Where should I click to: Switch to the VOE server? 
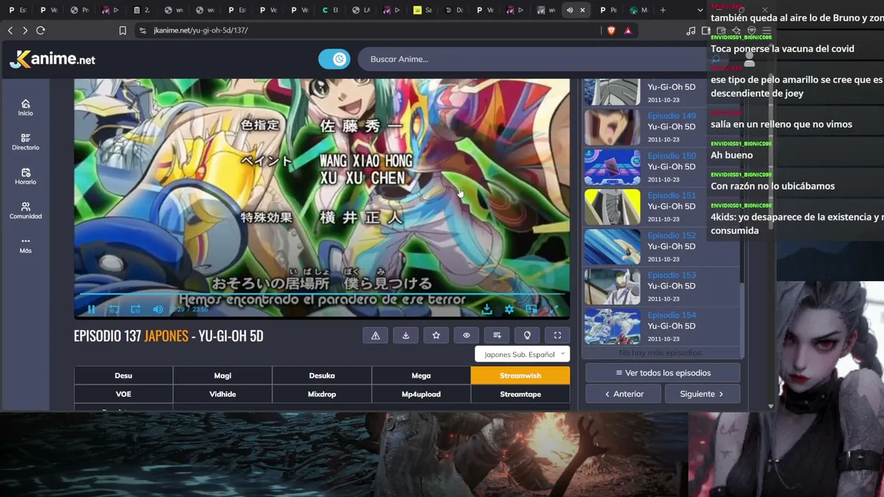pos(124,394)
